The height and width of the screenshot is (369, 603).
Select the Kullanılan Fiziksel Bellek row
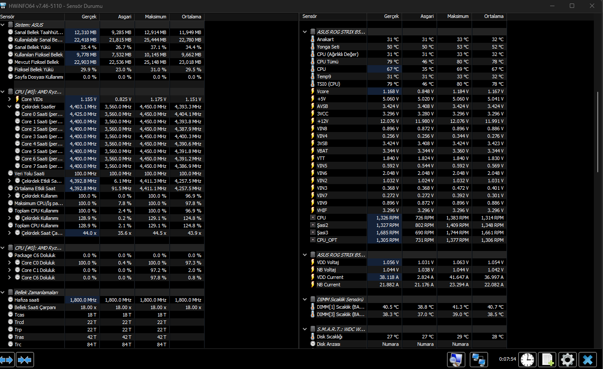[102, 55]
